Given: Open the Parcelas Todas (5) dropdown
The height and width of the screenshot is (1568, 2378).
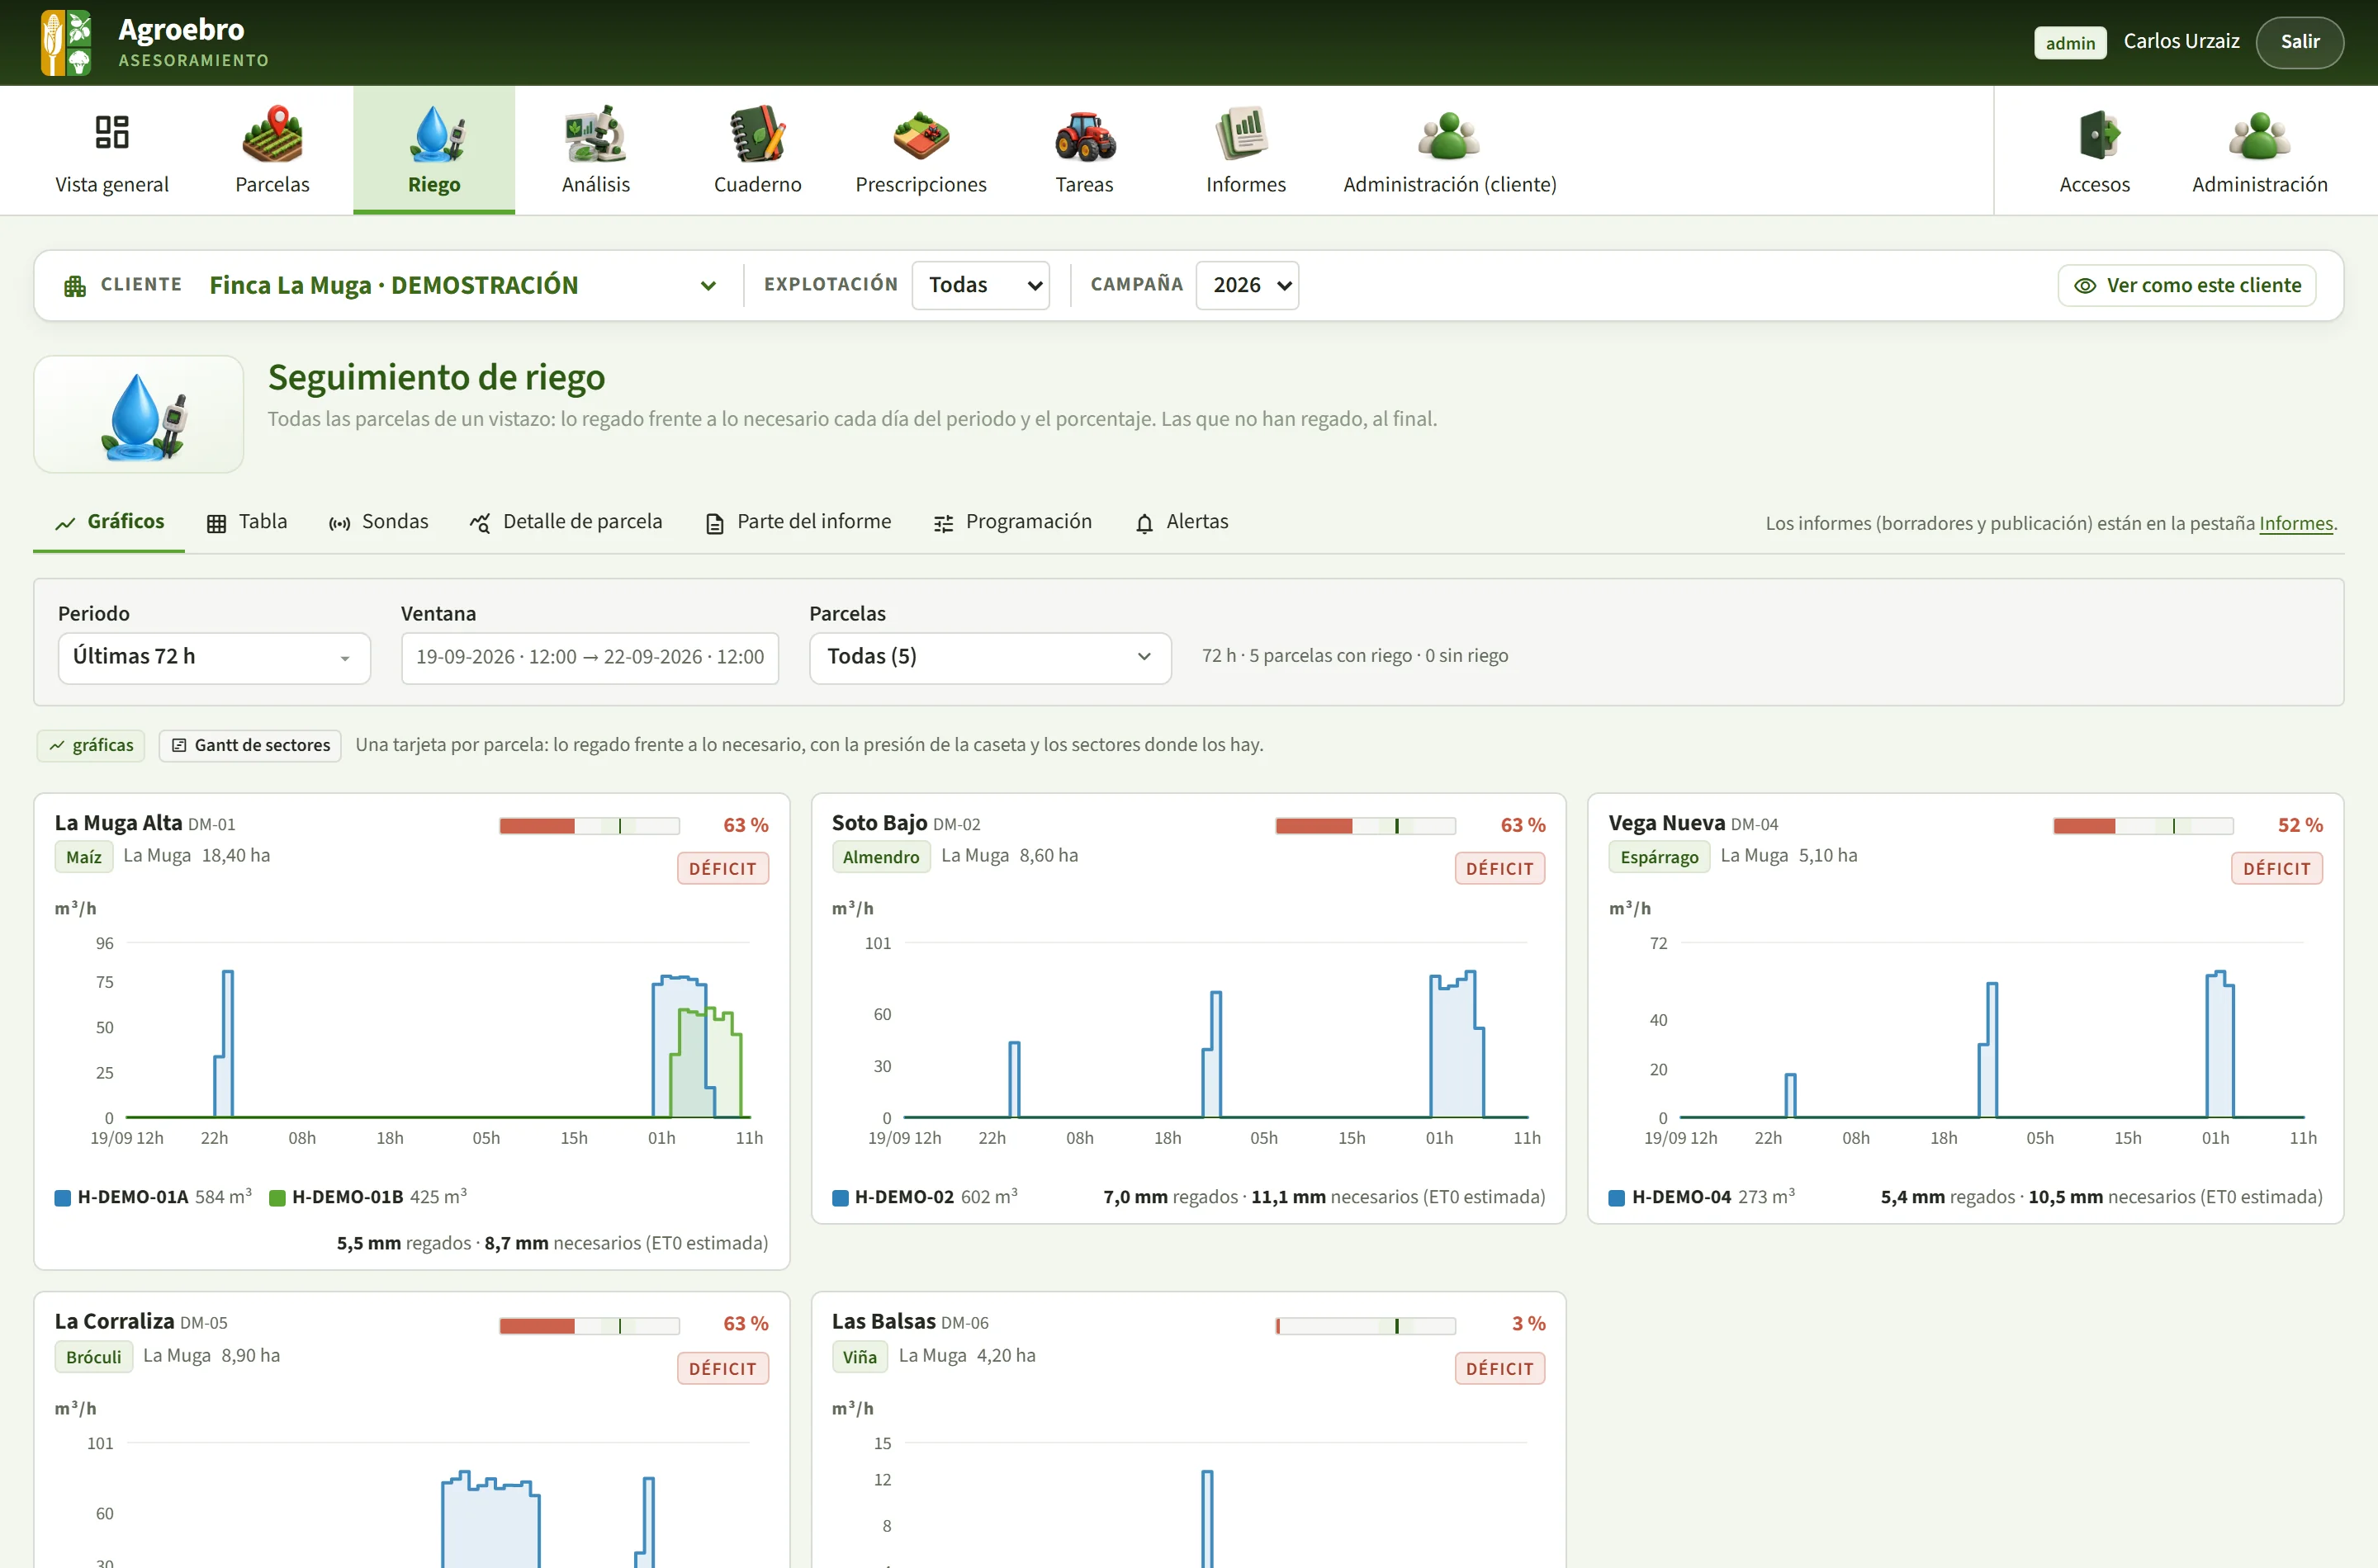Looking at the screenshot, I should pos(989,657).
